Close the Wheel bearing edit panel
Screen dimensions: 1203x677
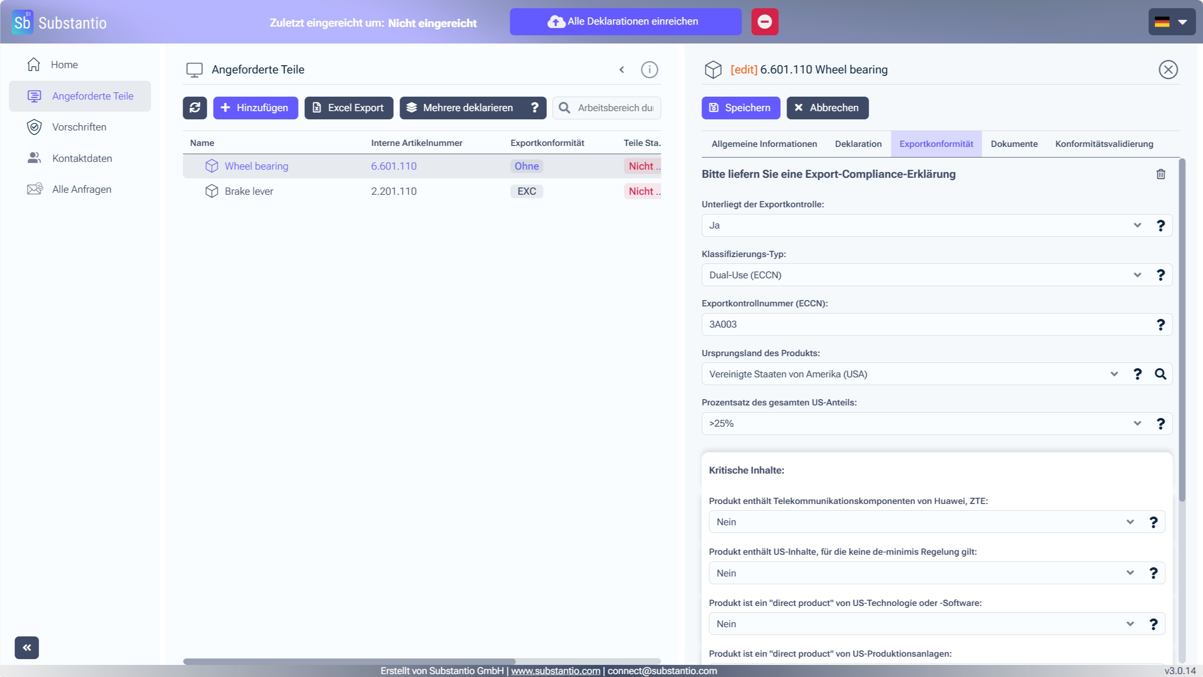1168,70
